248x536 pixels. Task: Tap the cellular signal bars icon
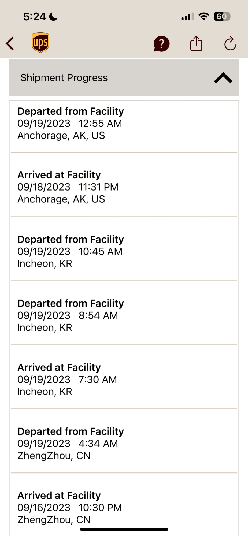[x=187, y=17]
